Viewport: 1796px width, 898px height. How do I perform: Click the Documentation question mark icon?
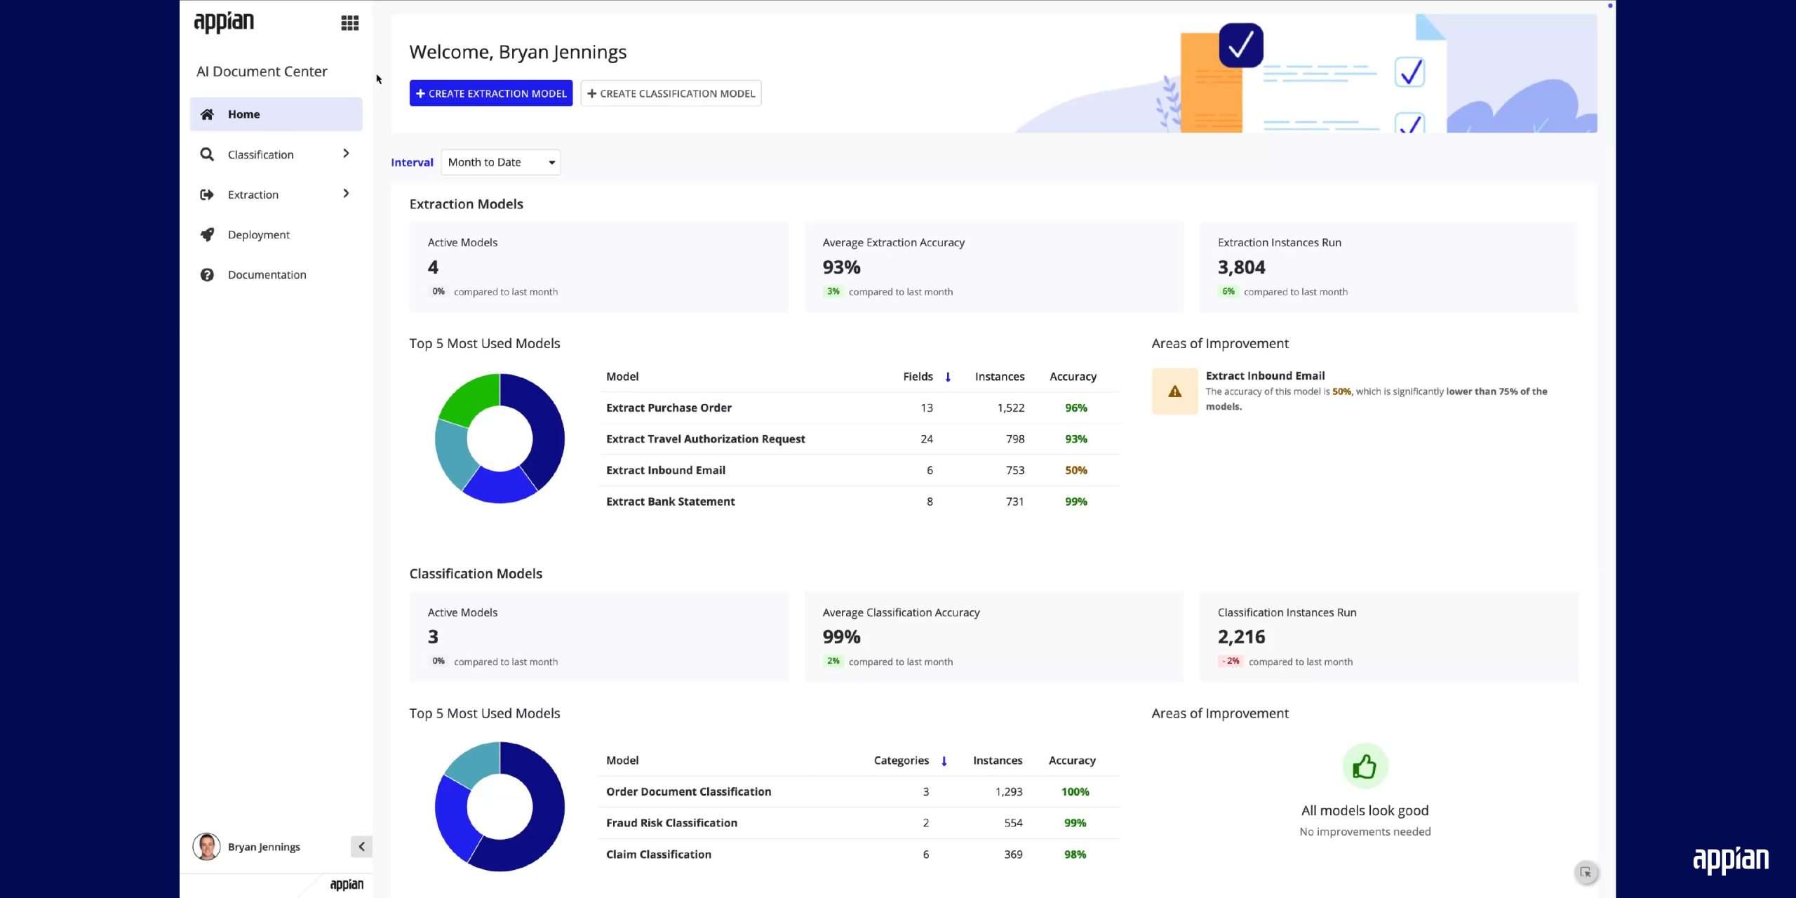click(x=207, y=274)
